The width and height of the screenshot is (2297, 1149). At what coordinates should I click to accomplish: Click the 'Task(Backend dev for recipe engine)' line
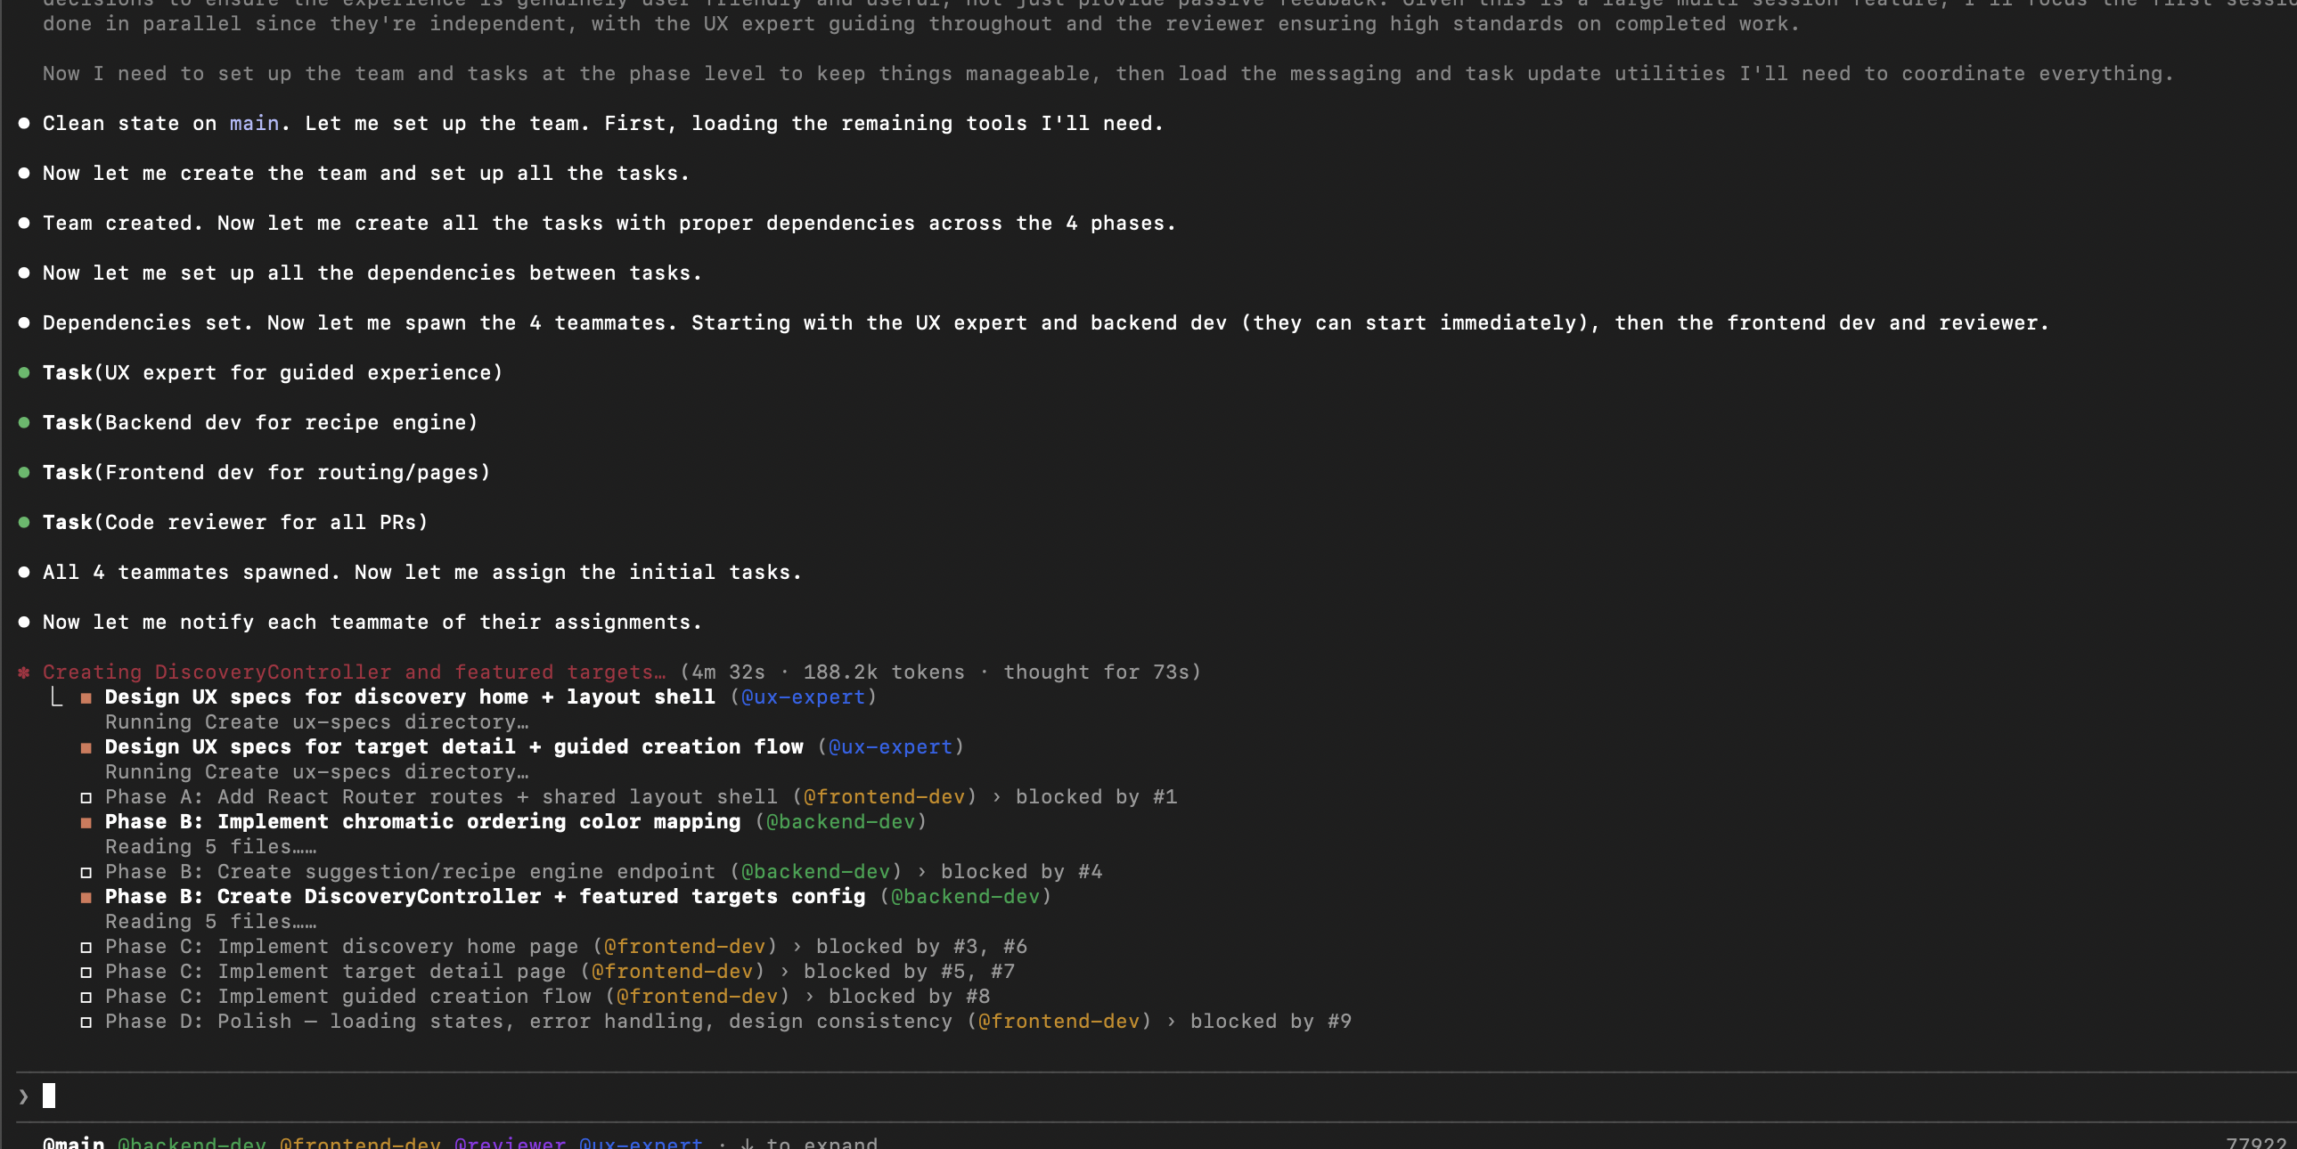point(260,422)
